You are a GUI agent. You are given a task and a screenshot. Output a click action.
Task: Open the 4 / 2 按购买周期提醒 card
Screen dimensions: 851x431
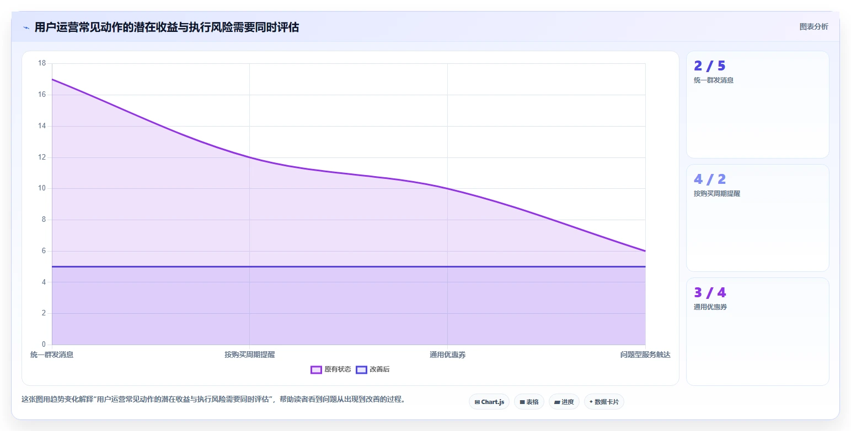point(758,218)
